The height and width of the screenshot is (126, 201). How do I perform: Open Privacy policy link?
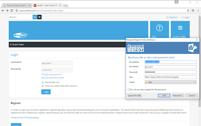(x=32, y=117)
